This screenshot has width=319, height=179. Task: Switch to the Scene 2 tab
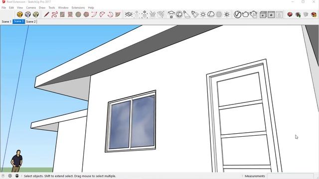31,21
